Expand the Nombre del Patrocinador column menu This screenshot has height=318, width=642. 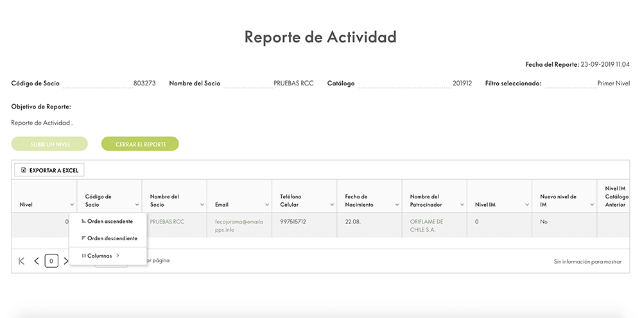click(x=461, y=205)
